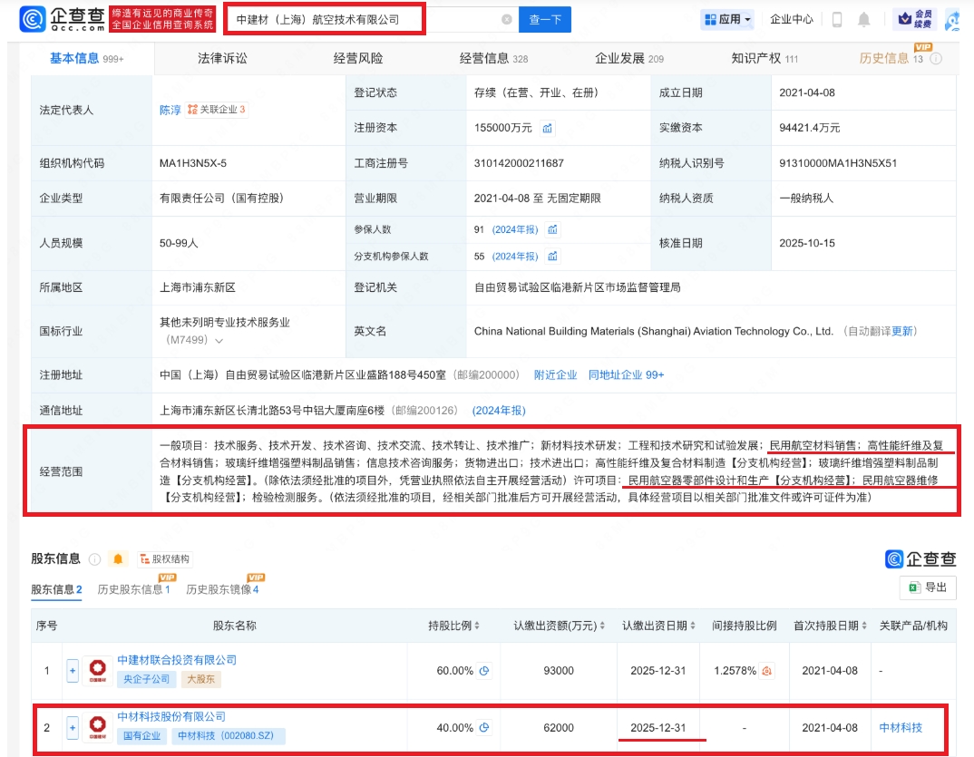Click the 91310000MA1H3N5X51 taxpayer ID
Viewport: 974px width, 757px height.
coord(838,163)
